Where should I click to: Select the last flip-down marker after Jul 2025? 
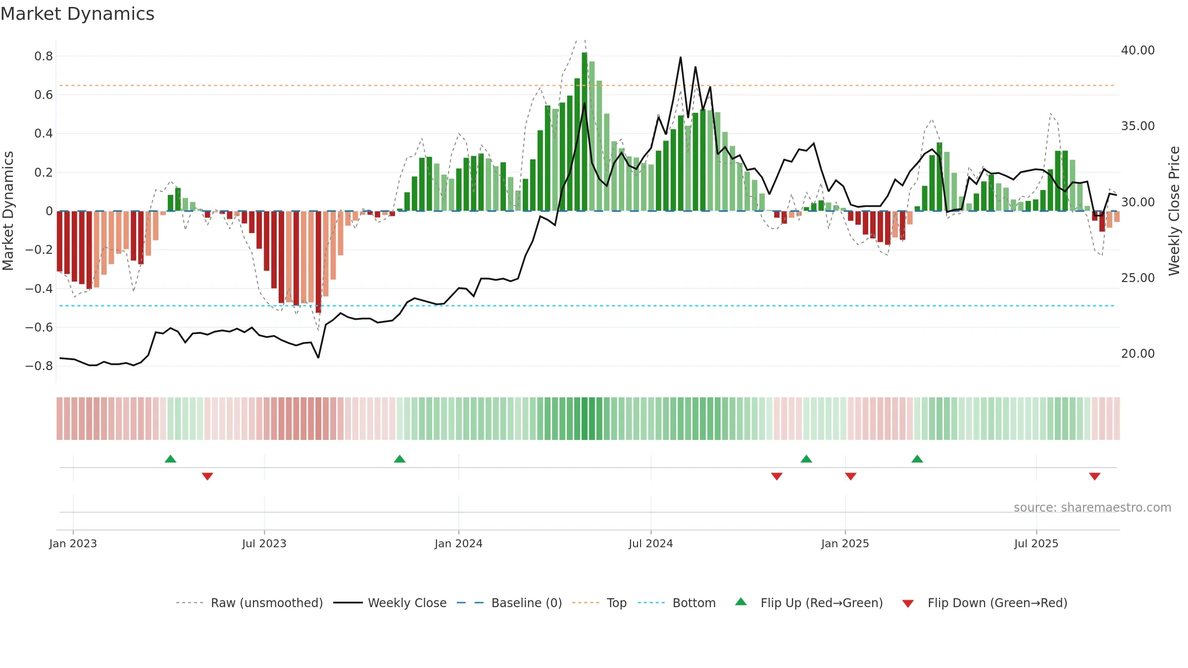click(1094, 477)
